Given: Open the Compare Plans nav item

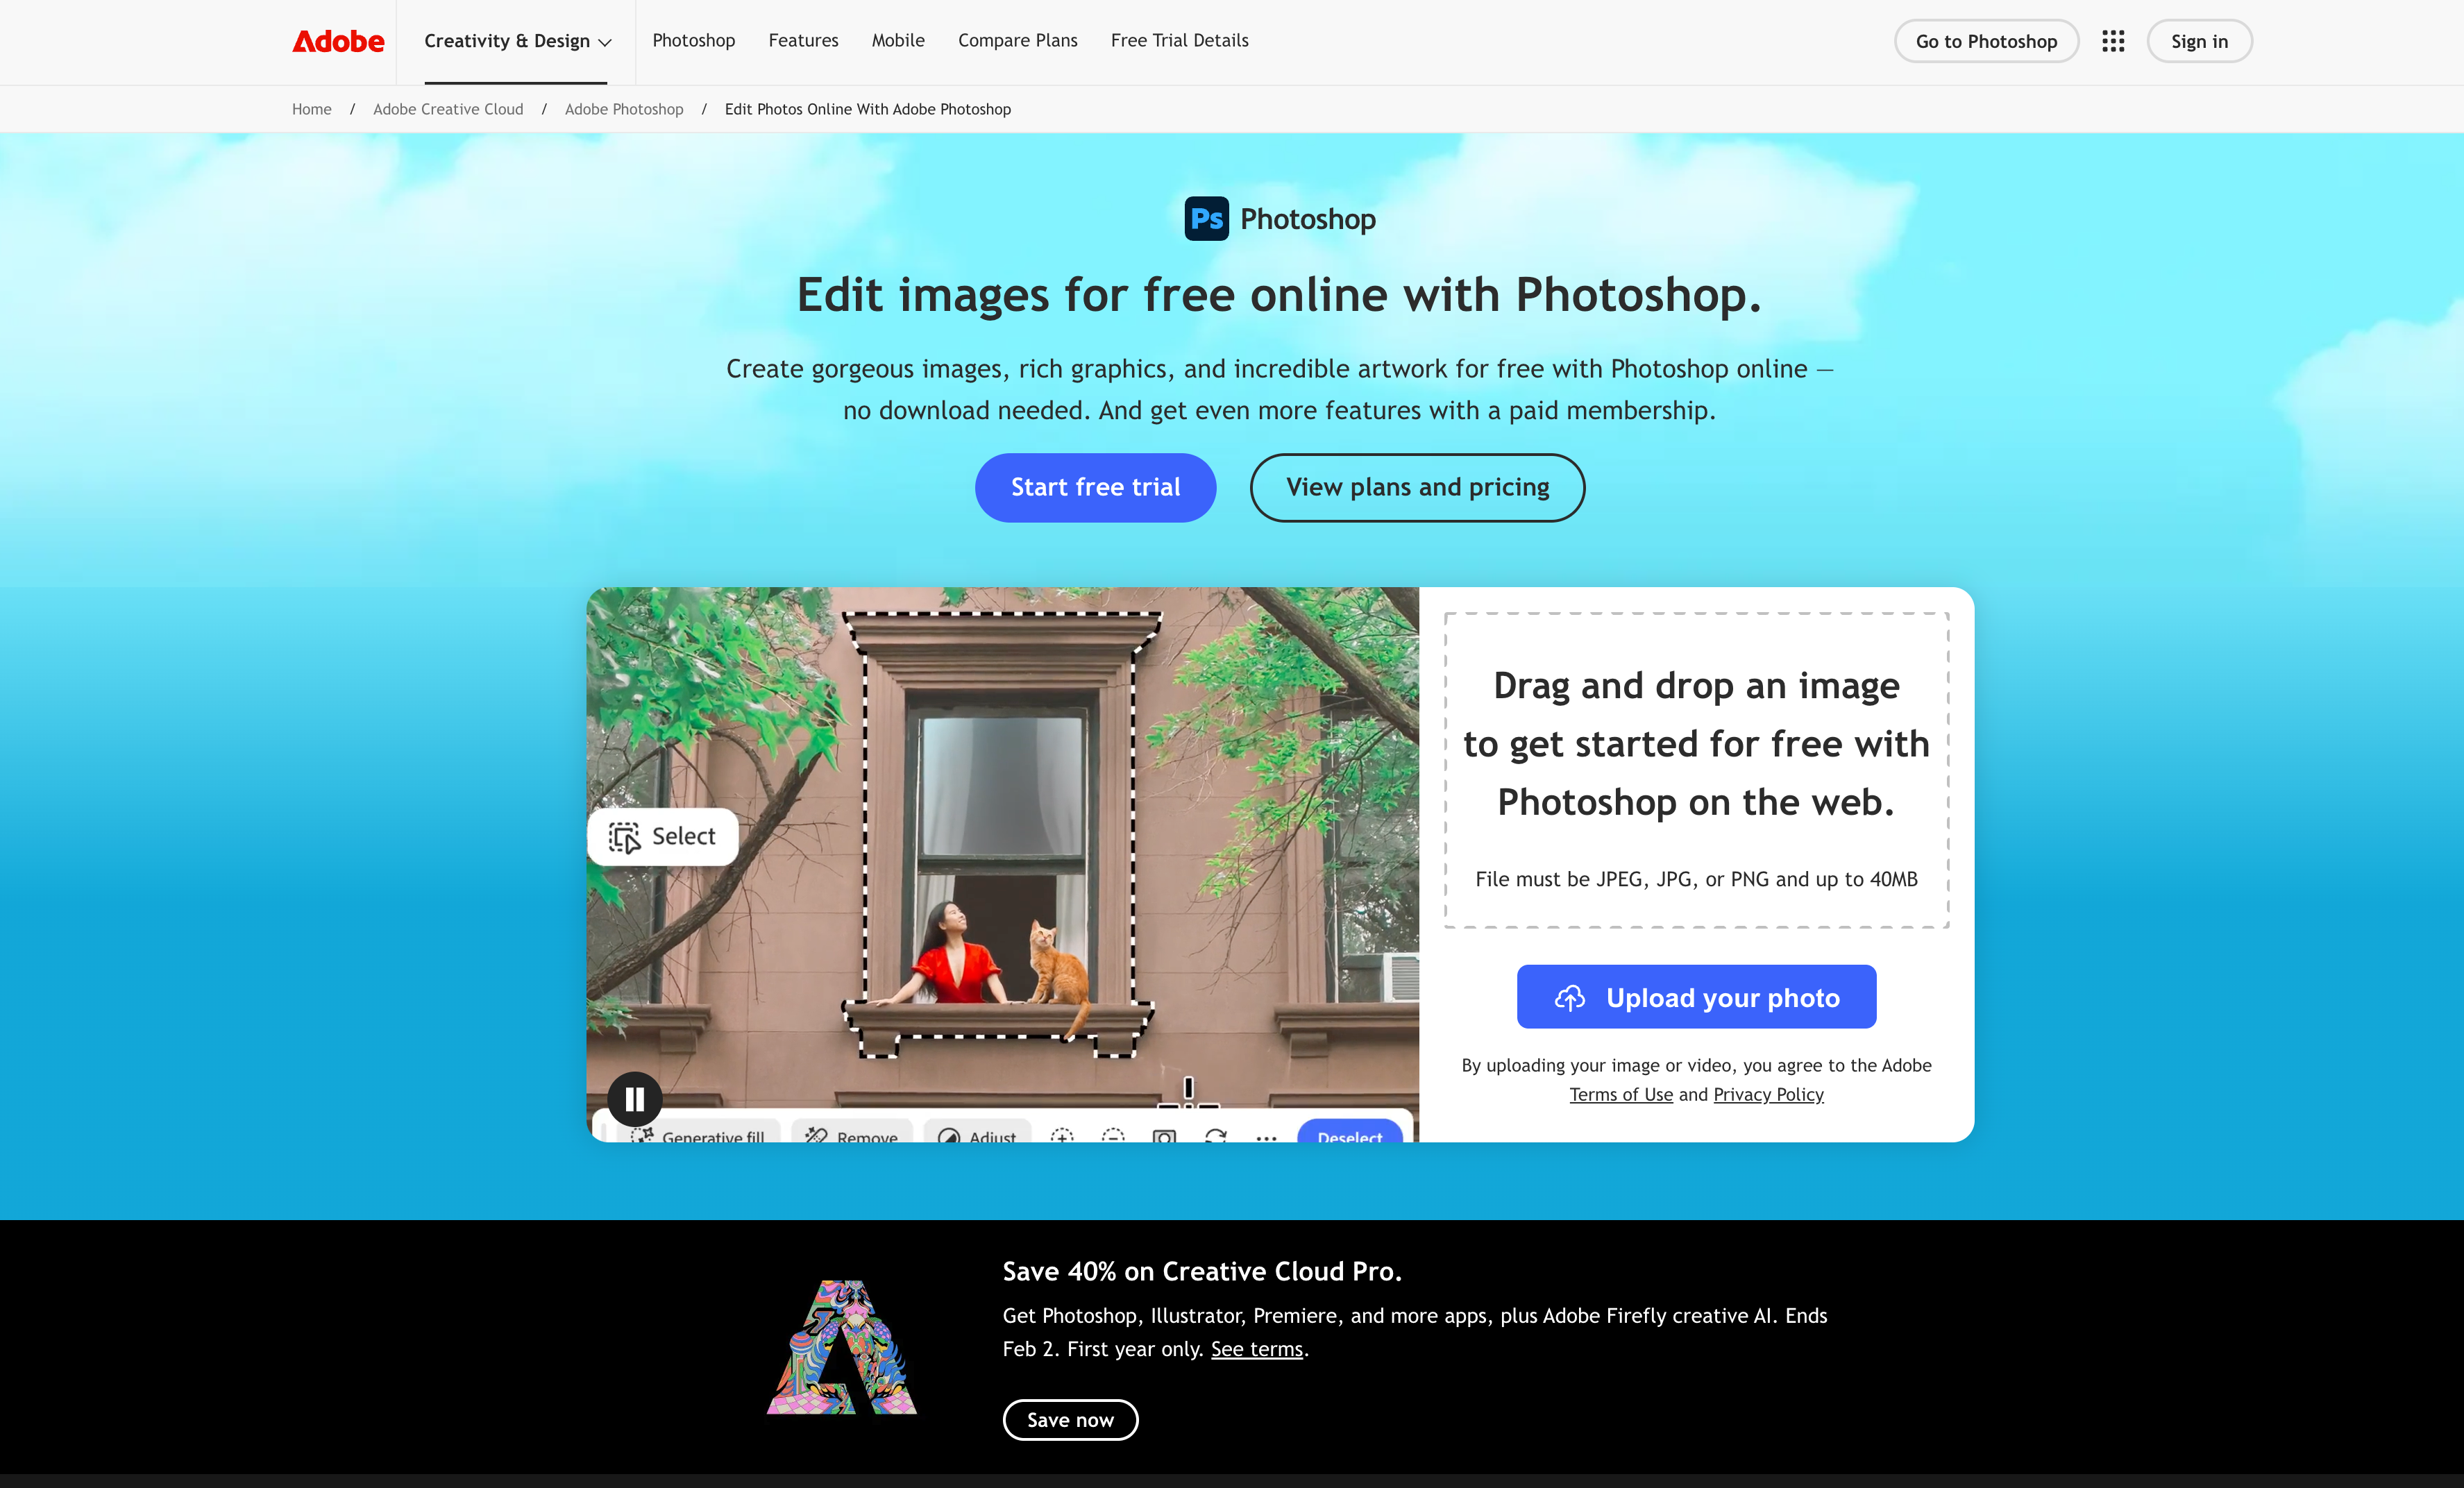Looking at the screenshot, I should click(x=1017, y=41).
